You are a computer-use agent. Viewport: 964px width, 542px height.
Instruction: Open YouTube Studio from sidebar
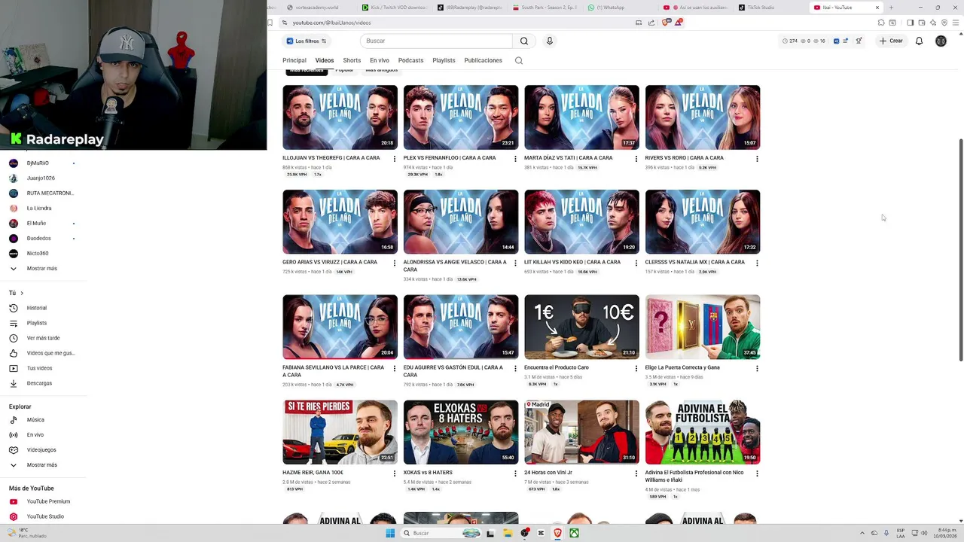point(44,516)
